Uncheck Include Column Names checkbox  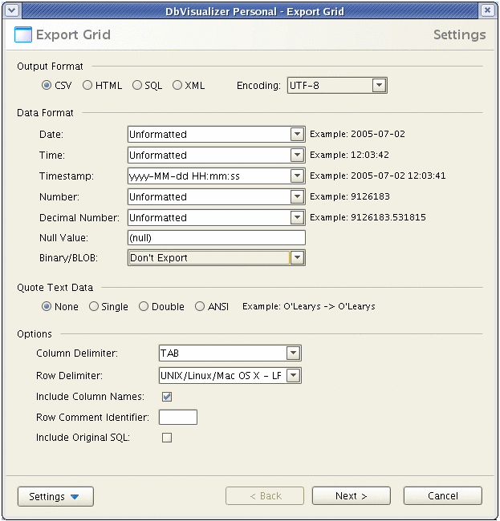pyautogui.click(x=167, y=396)
